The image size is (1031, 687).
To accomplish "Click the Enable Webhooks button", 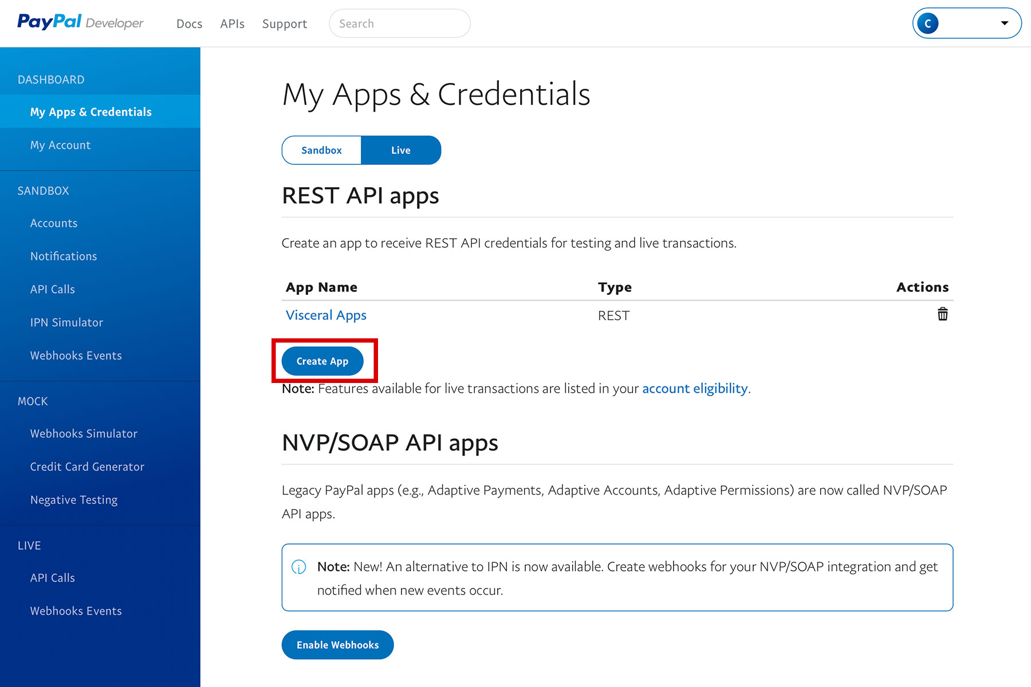I will click(x=338, y=645).
